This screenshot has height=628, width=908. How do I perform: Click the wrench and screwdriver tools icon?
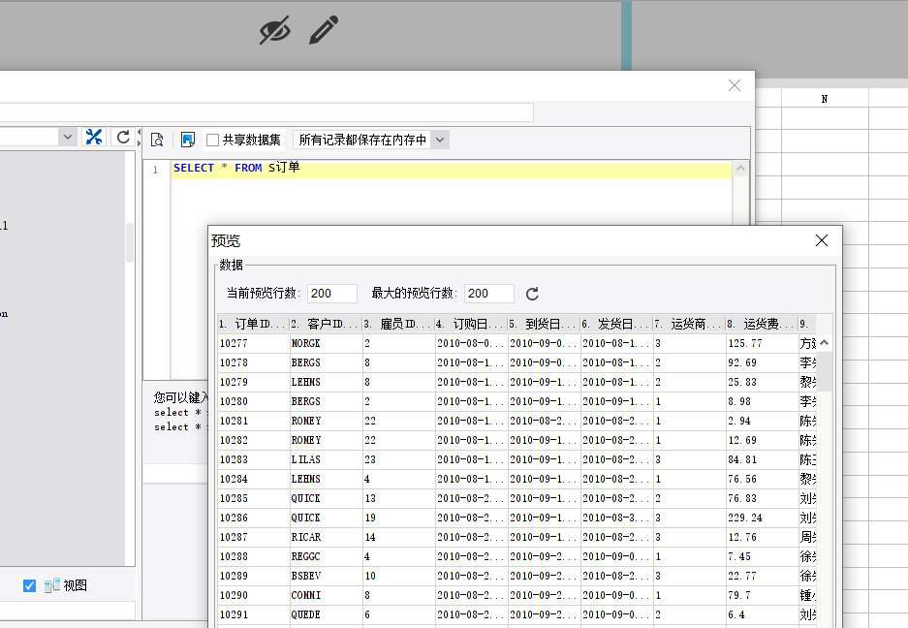click(94, 138)
